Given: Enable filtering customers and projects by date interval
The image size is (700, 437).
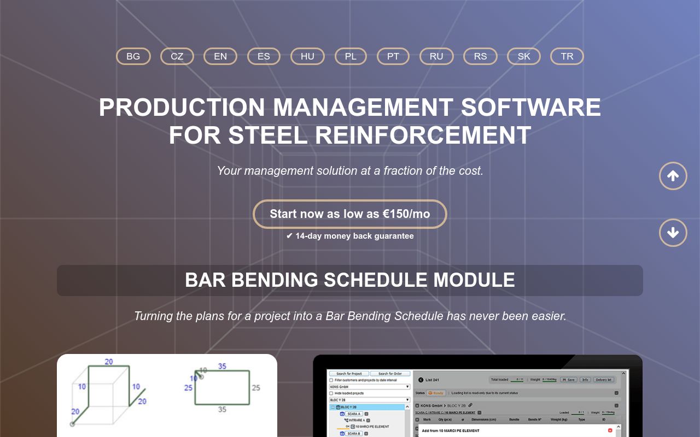Looking at the screenshot, I should click(331, 380).
